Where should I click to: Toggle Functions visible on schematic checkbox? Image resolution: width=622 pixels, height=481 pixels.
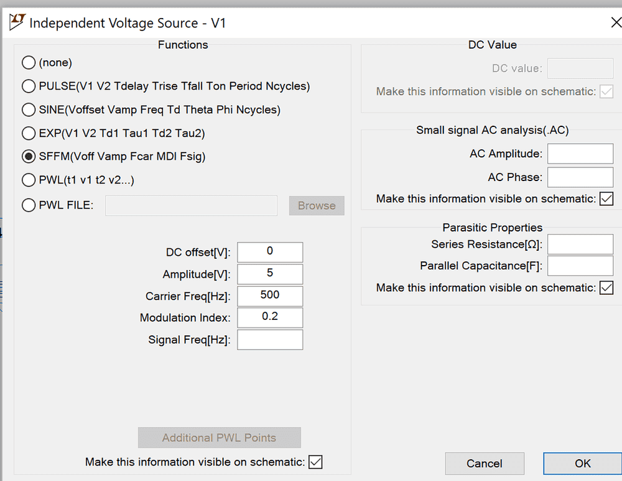(x=315, y=462)
